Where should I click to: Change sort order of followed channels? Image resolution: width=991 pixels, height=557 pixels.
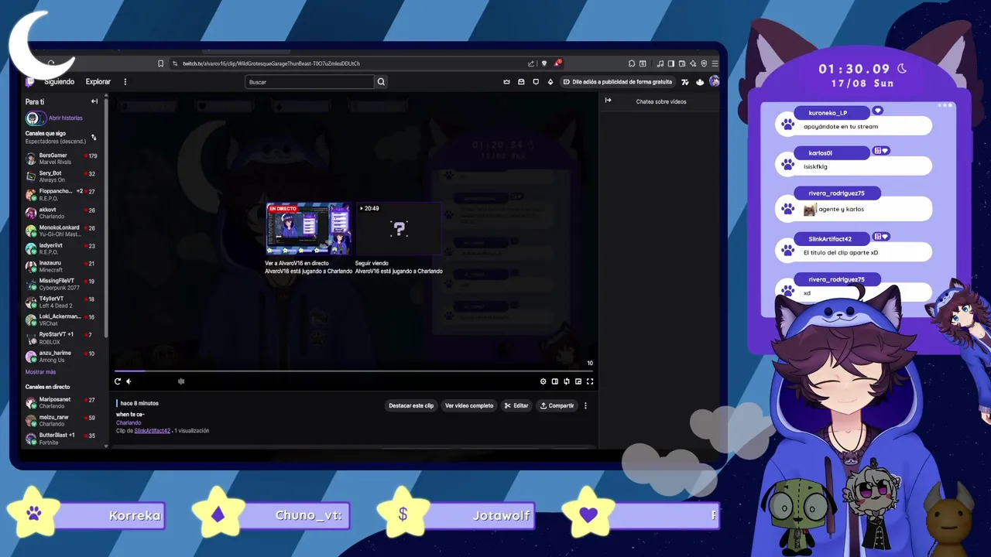click(x=94, y=138)
